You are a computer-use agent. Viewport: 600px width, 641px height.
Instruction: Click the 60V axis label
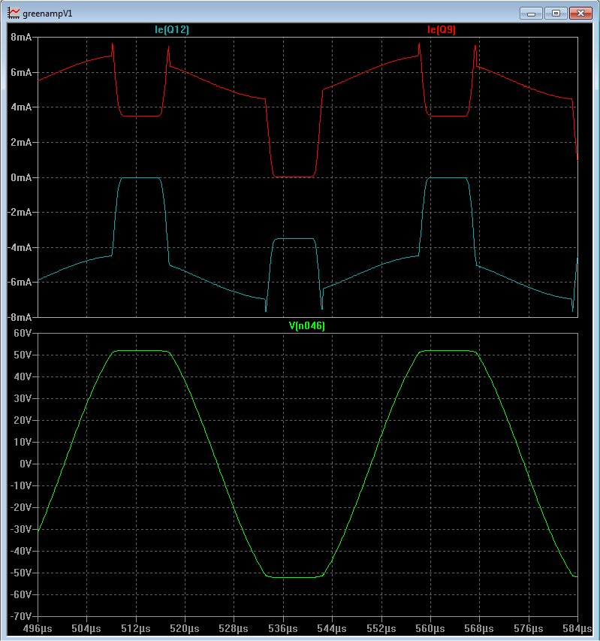point(23,333)
